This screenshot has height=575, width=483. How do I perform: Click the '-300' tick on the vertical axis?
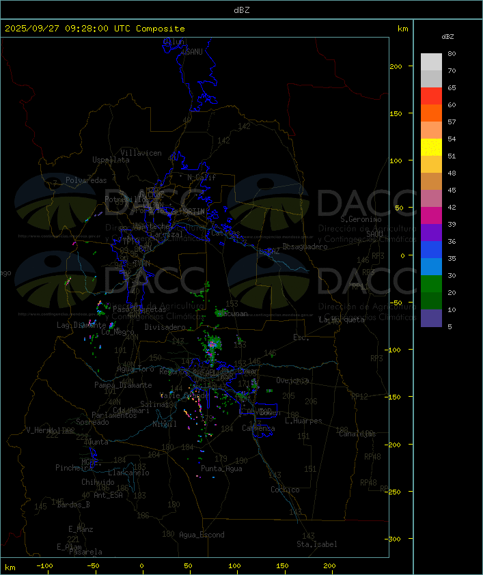coord(394,539)
